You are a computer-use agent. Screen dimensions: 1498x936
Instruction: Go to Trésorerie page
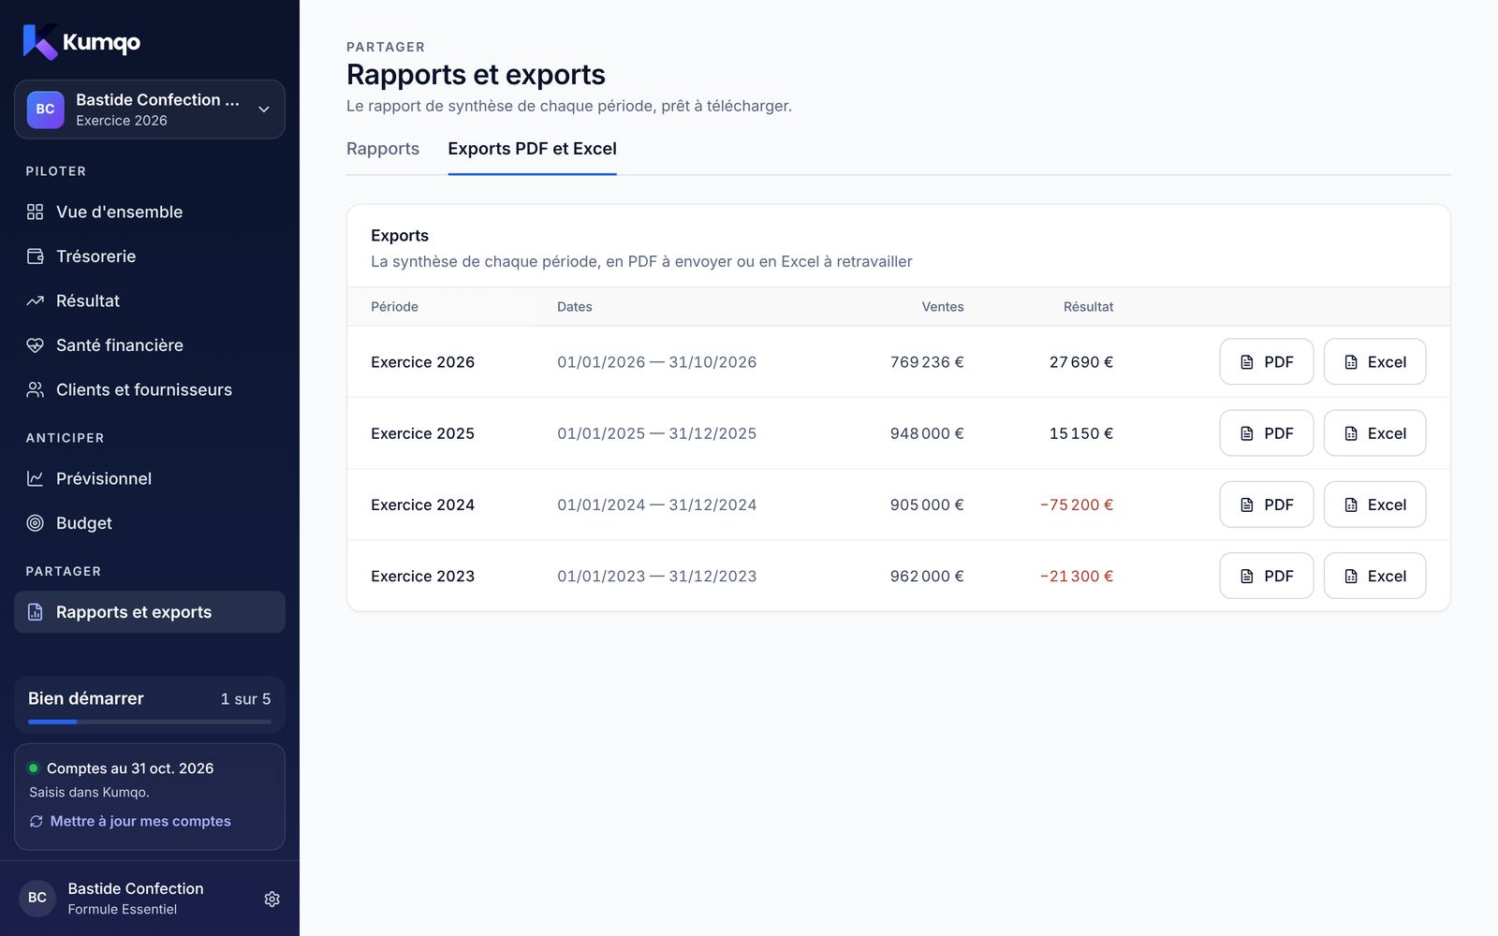(150, 256)
